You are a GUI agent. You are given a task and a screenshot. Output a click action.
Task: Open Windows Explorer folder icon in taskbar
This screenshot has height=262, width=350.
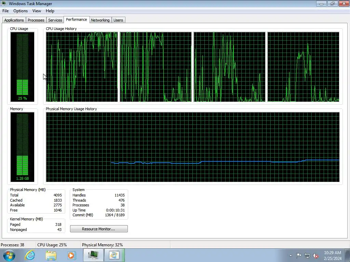(x=51, y=255)
